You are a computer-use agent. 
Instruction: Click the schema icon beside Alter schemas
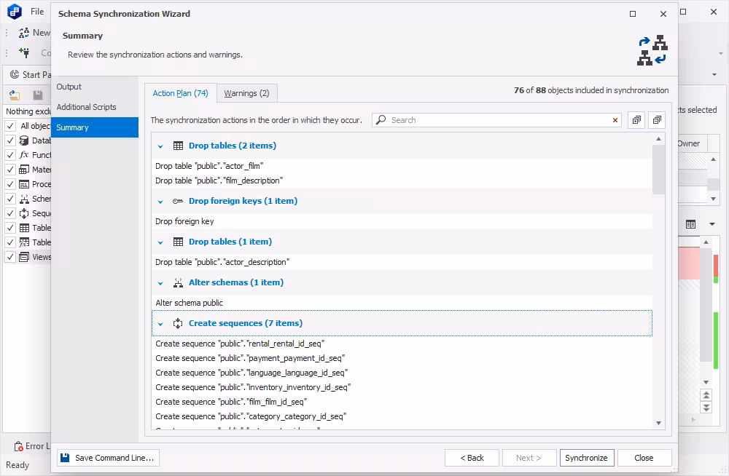(x=178, y=283)
